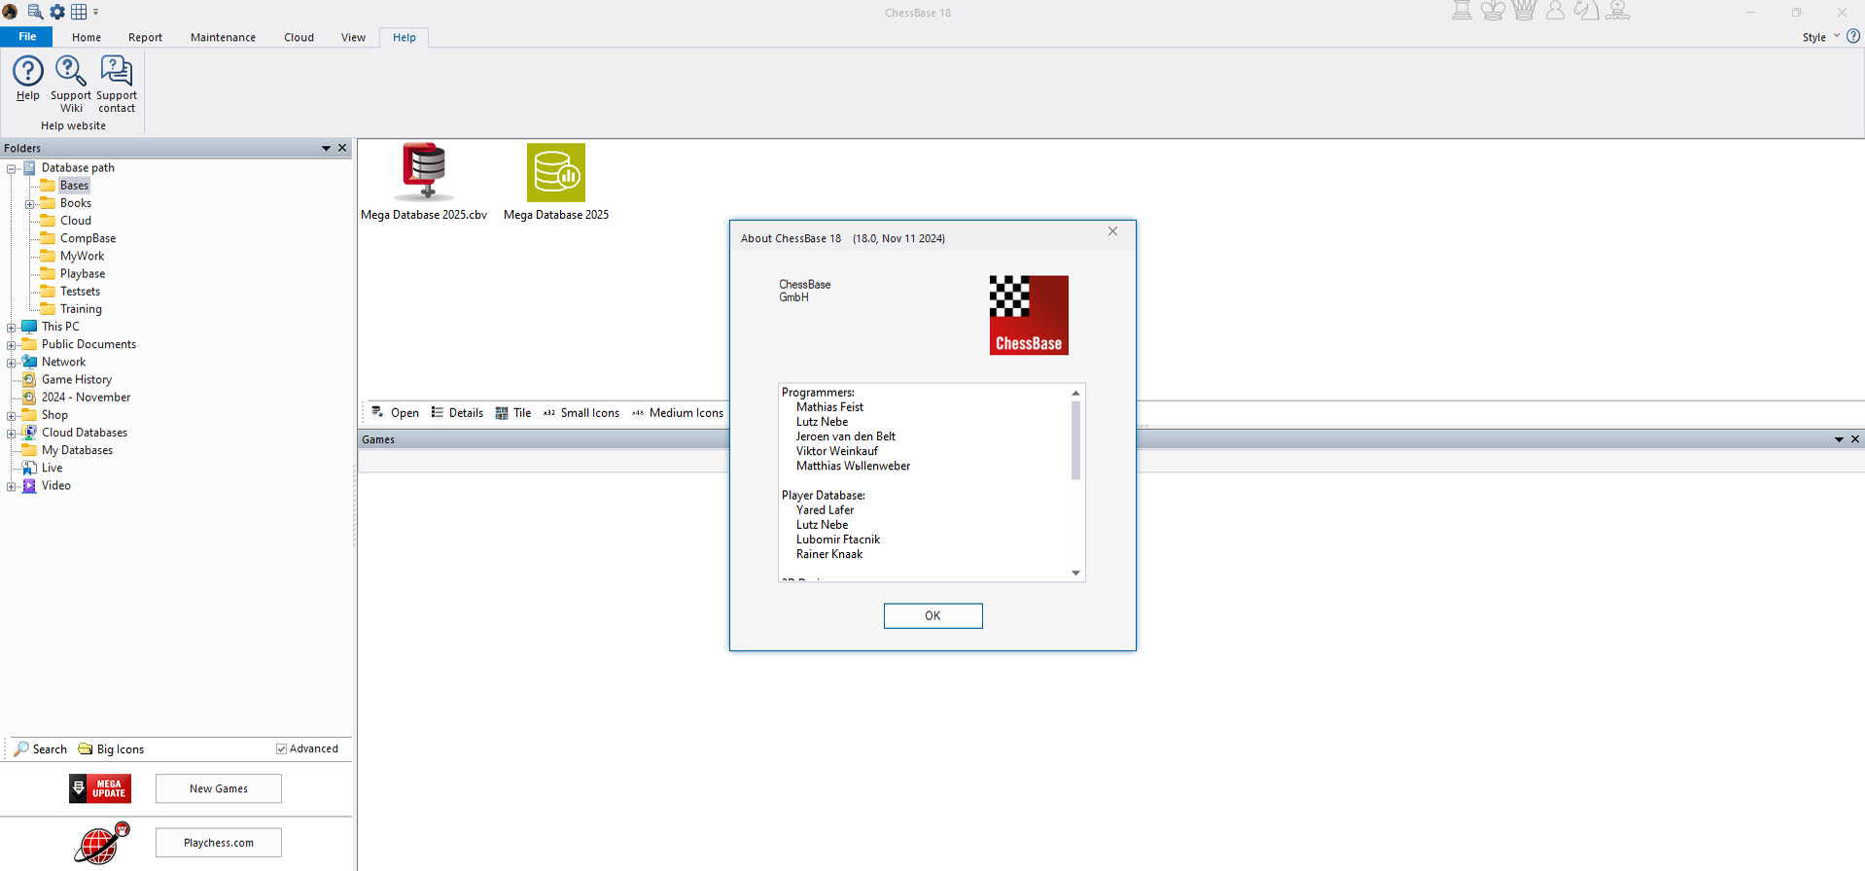Select the Bases folder
The image size is (1865, 871).
click(x=74, y=186)
